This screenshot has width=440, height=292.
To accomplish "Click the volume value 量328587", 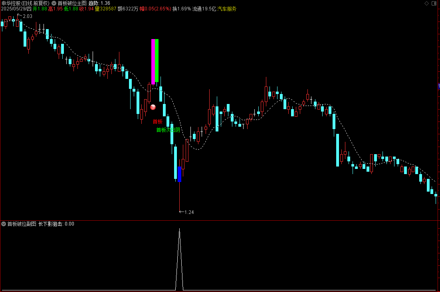I will pyautogui.click(x=105, y=9).
